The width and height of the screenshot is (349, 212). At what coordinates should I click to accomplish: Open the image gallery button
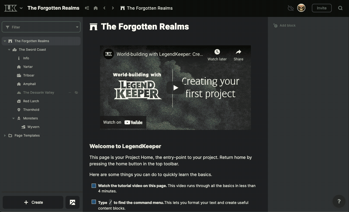tap(72, 202)
